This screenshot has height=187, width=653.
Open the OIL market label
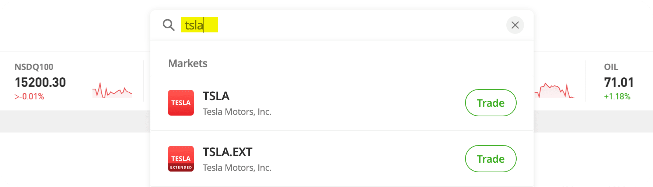tap(611, 67)
